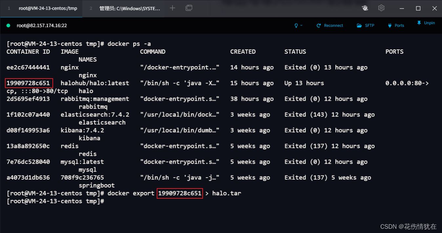Click container ID 19909728c651 in halo row
Image resolution: width=442 pixels, height=233 pixels.
click(x=28, y=83)
